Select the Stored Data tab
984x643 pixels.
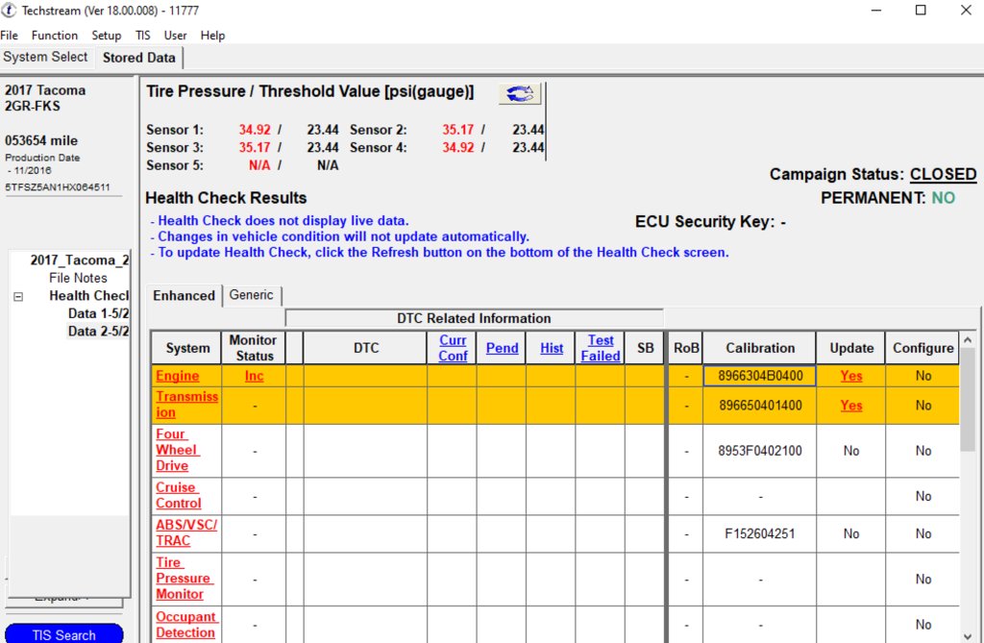(x=138, y=58)
